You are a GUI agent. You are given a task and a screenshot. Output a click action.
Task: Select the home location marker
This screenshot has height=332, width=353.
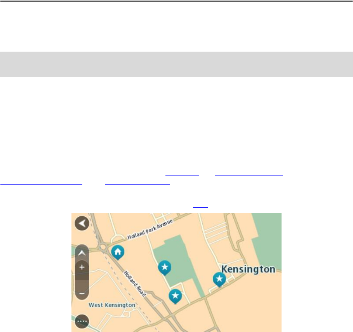click(118, 252)
